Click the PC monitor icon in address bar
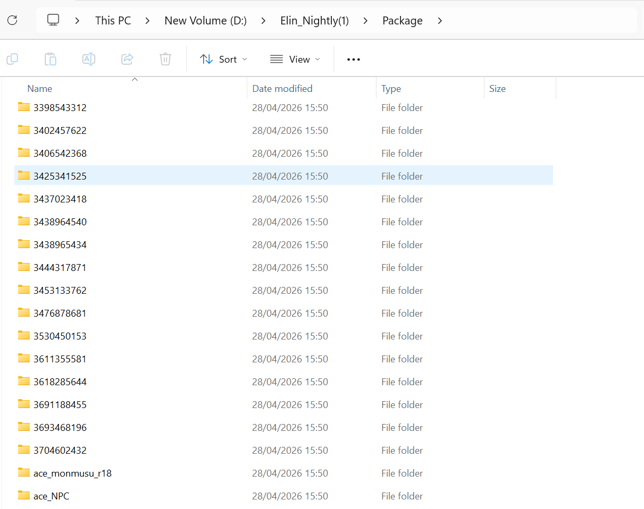 click(x=53, y=20)
